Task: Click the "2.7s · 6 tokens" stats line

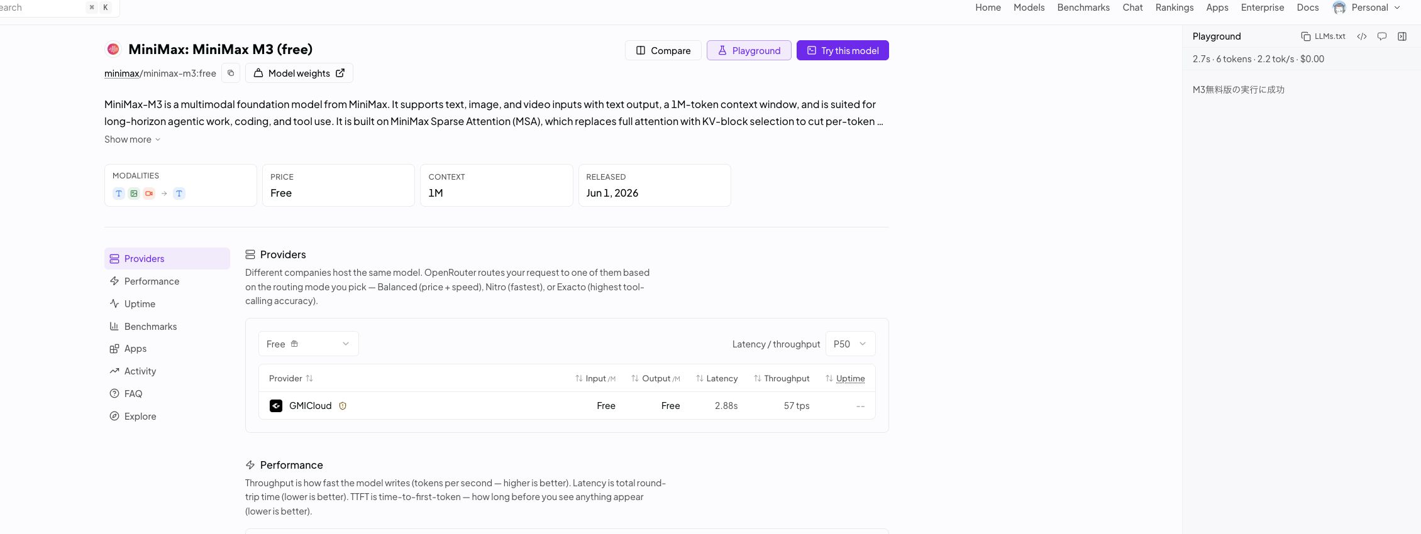Action: point(1258,59)
